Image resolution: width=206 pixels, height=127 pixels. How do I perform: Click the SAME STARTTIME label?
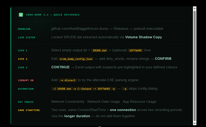coord(29,110)
